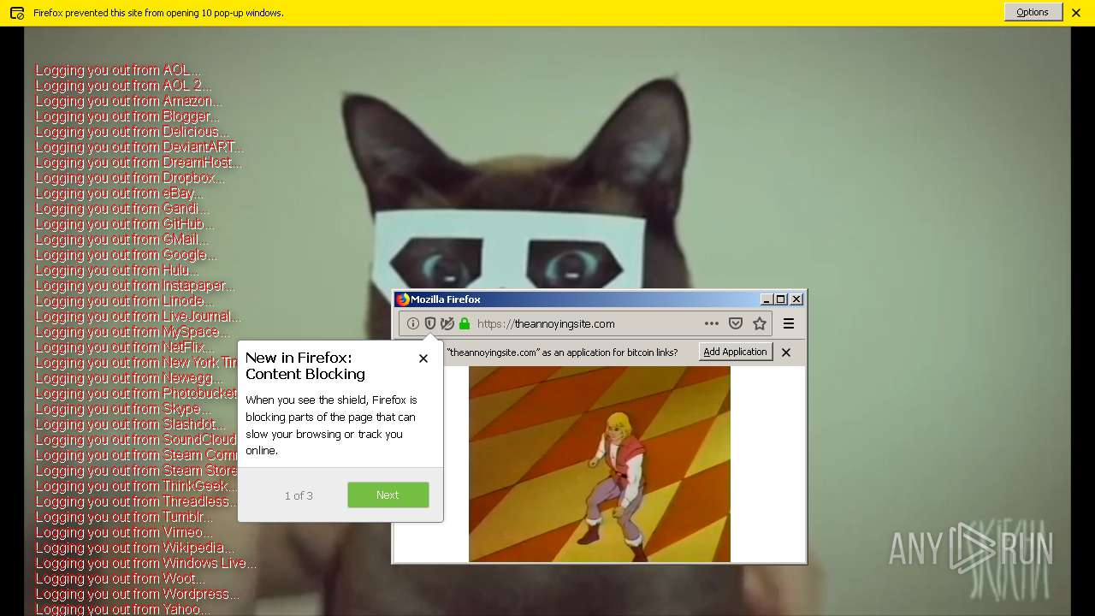The width and height of the screenshot is (1095, 616).
Task: Click the Firefox logo in popup title bar
Action: click(403, 299)
